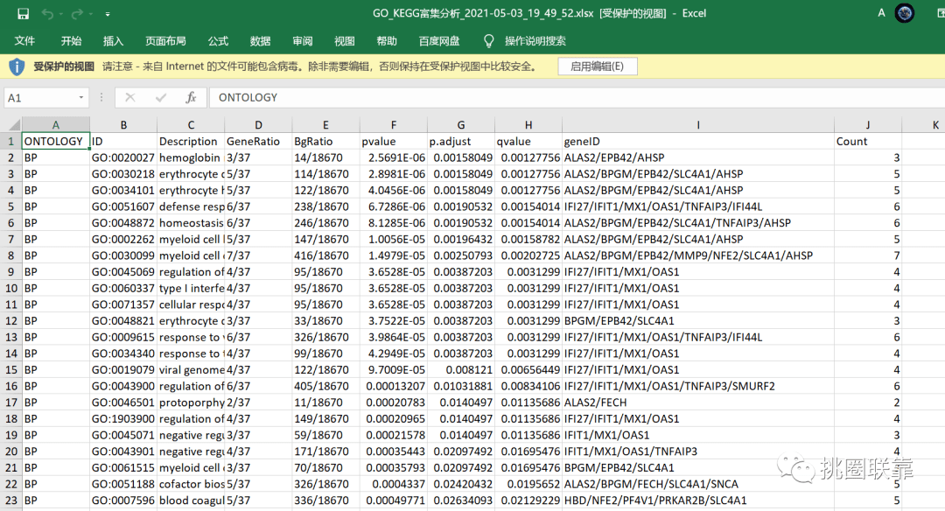The width and height of the screenshot is (945, 511).
Task: Click the formula bar showing ONTOLOGY
Action: [576, 97]
